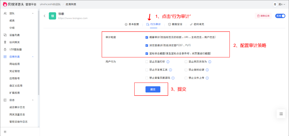Open 网站应用 in sidebar
289x136 pixels.
click(x=14, y=64)
